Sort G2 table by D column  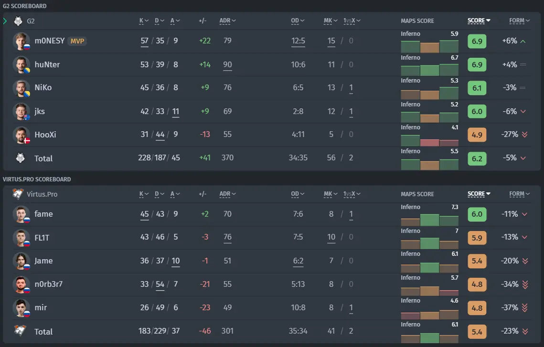point(159,21)
